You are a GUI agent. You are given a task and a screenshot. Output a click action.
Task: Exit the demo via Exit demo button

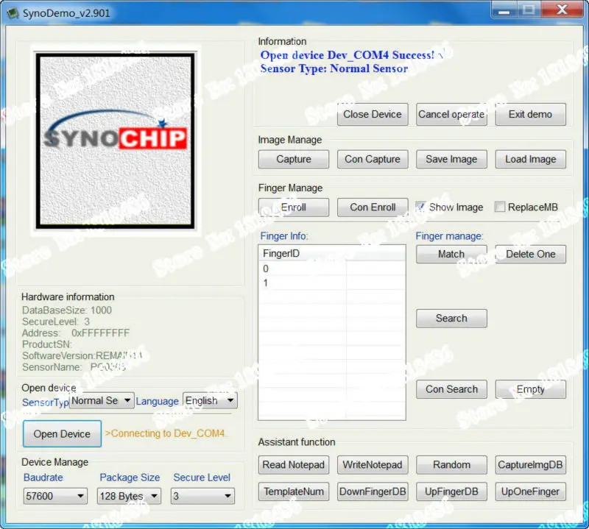click(x=530, y=114)
